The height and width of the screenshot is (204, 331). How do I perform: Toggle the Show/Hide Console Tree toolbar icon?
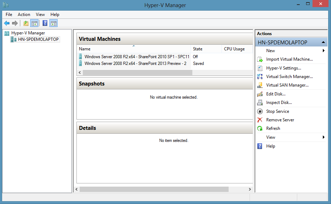click(34, 23)
